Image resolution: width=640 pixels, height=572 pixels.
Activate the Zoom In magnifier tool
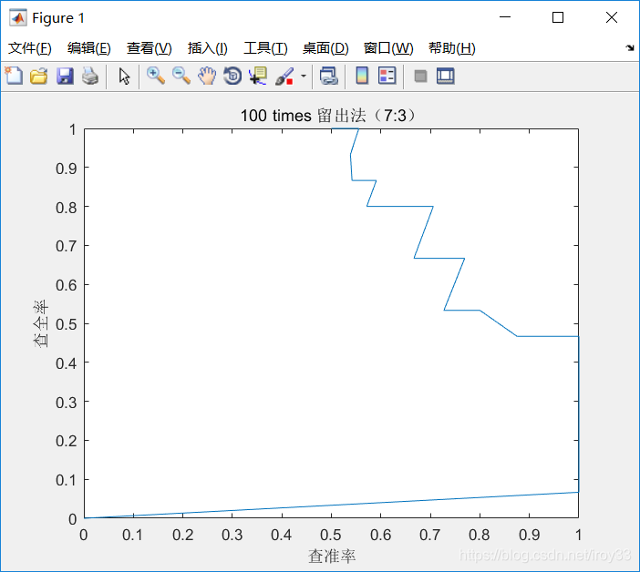(156, 77)
